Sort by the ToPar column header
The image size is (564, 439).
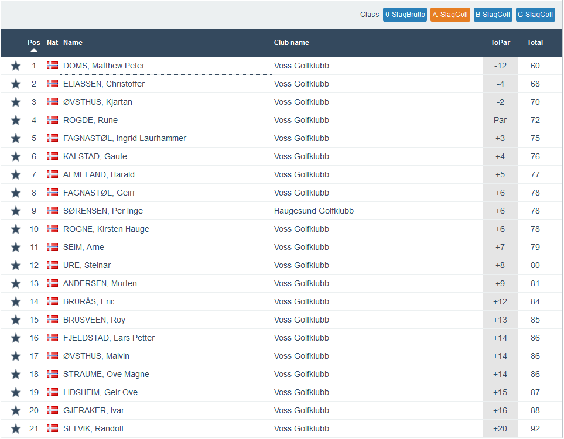point(500,43)
